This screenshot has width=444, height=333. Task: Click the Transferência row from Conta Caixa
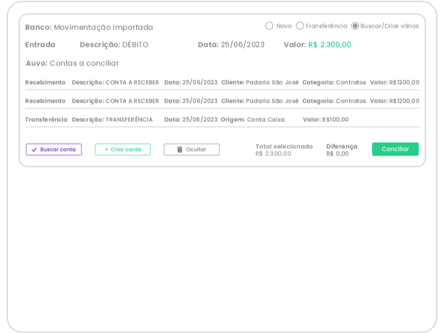click(222, 119)
